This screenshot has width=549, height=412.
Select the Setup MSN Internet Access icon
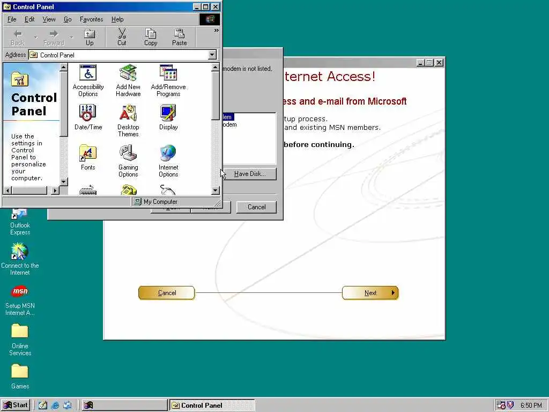[x=20, y=300]
